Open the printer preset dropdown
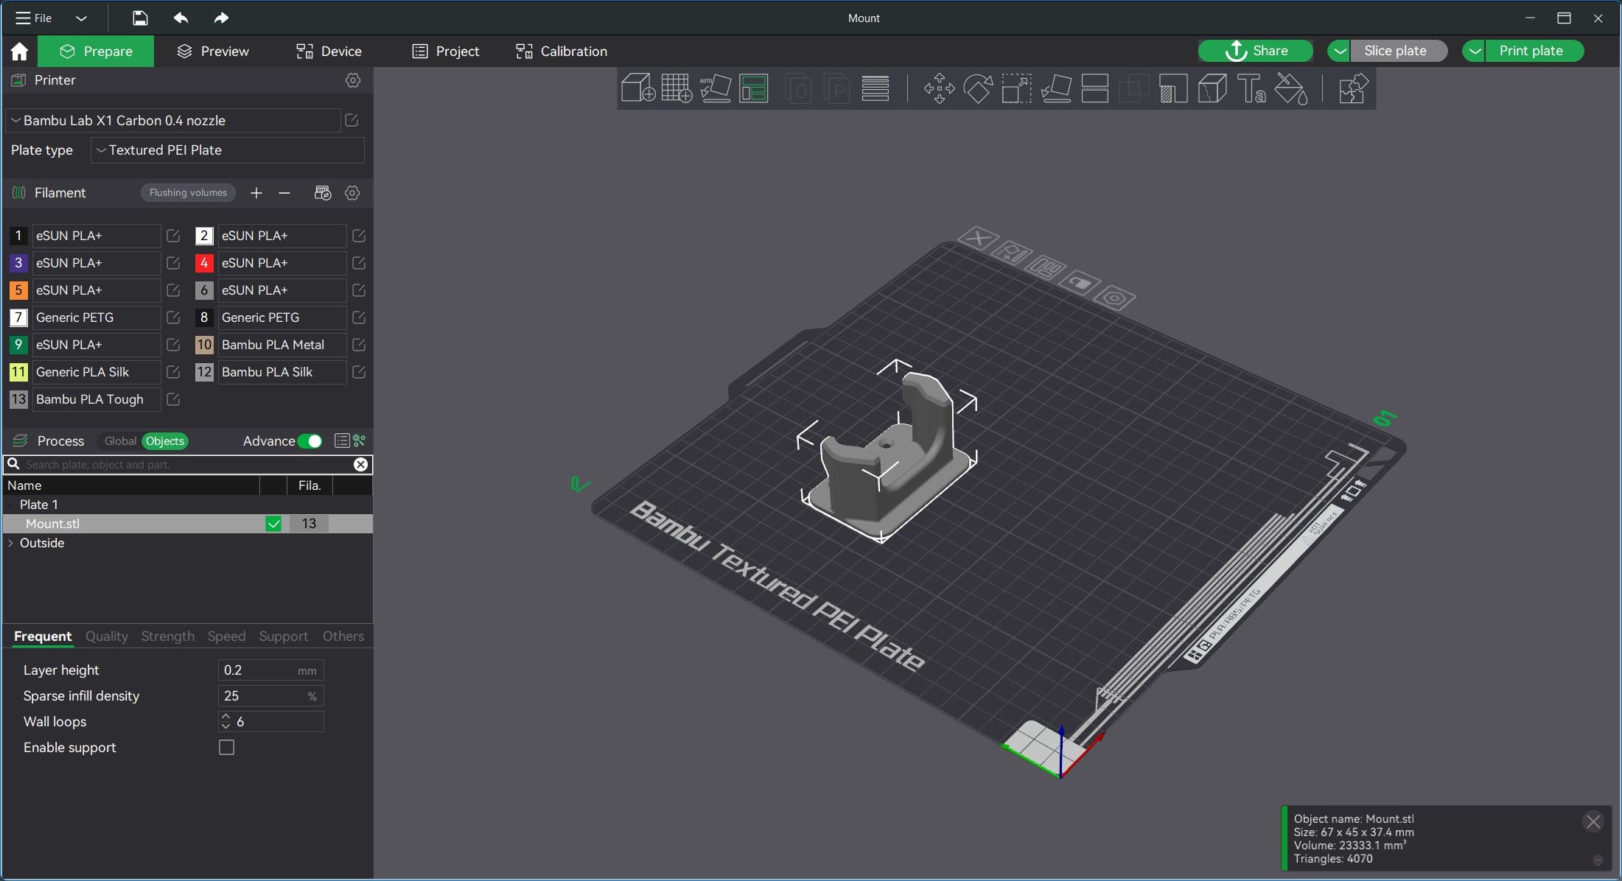Image resolution: width=1622 pixels, height=881 pixels. pos(173,120)
